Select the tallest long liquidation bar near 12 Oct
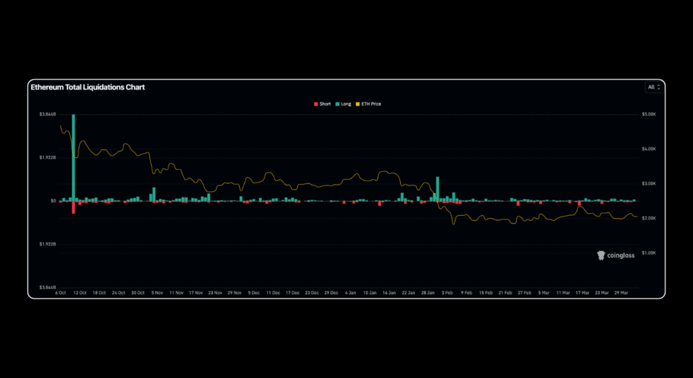This screenshot has width=693, height=378. coord(73,158)
